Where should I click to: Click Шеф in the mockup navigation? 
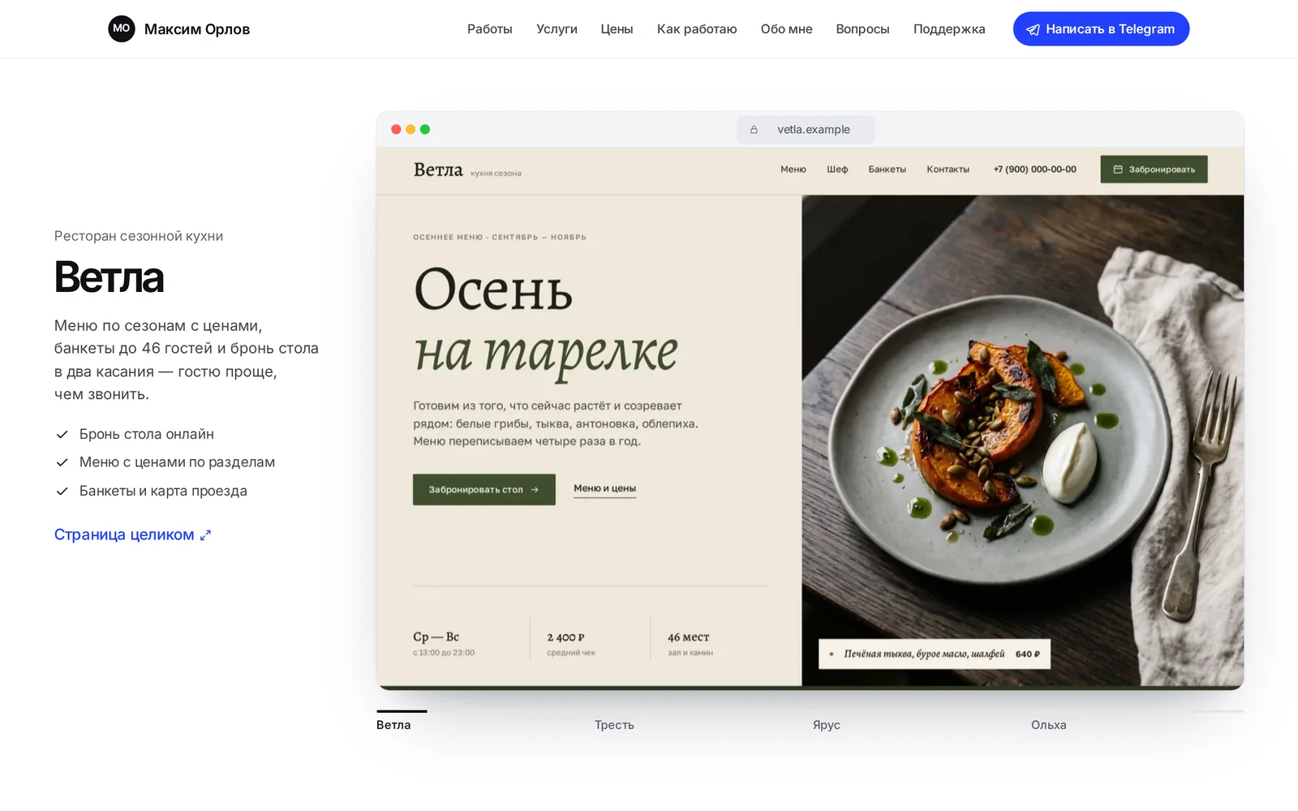click(x=837, y=169)
